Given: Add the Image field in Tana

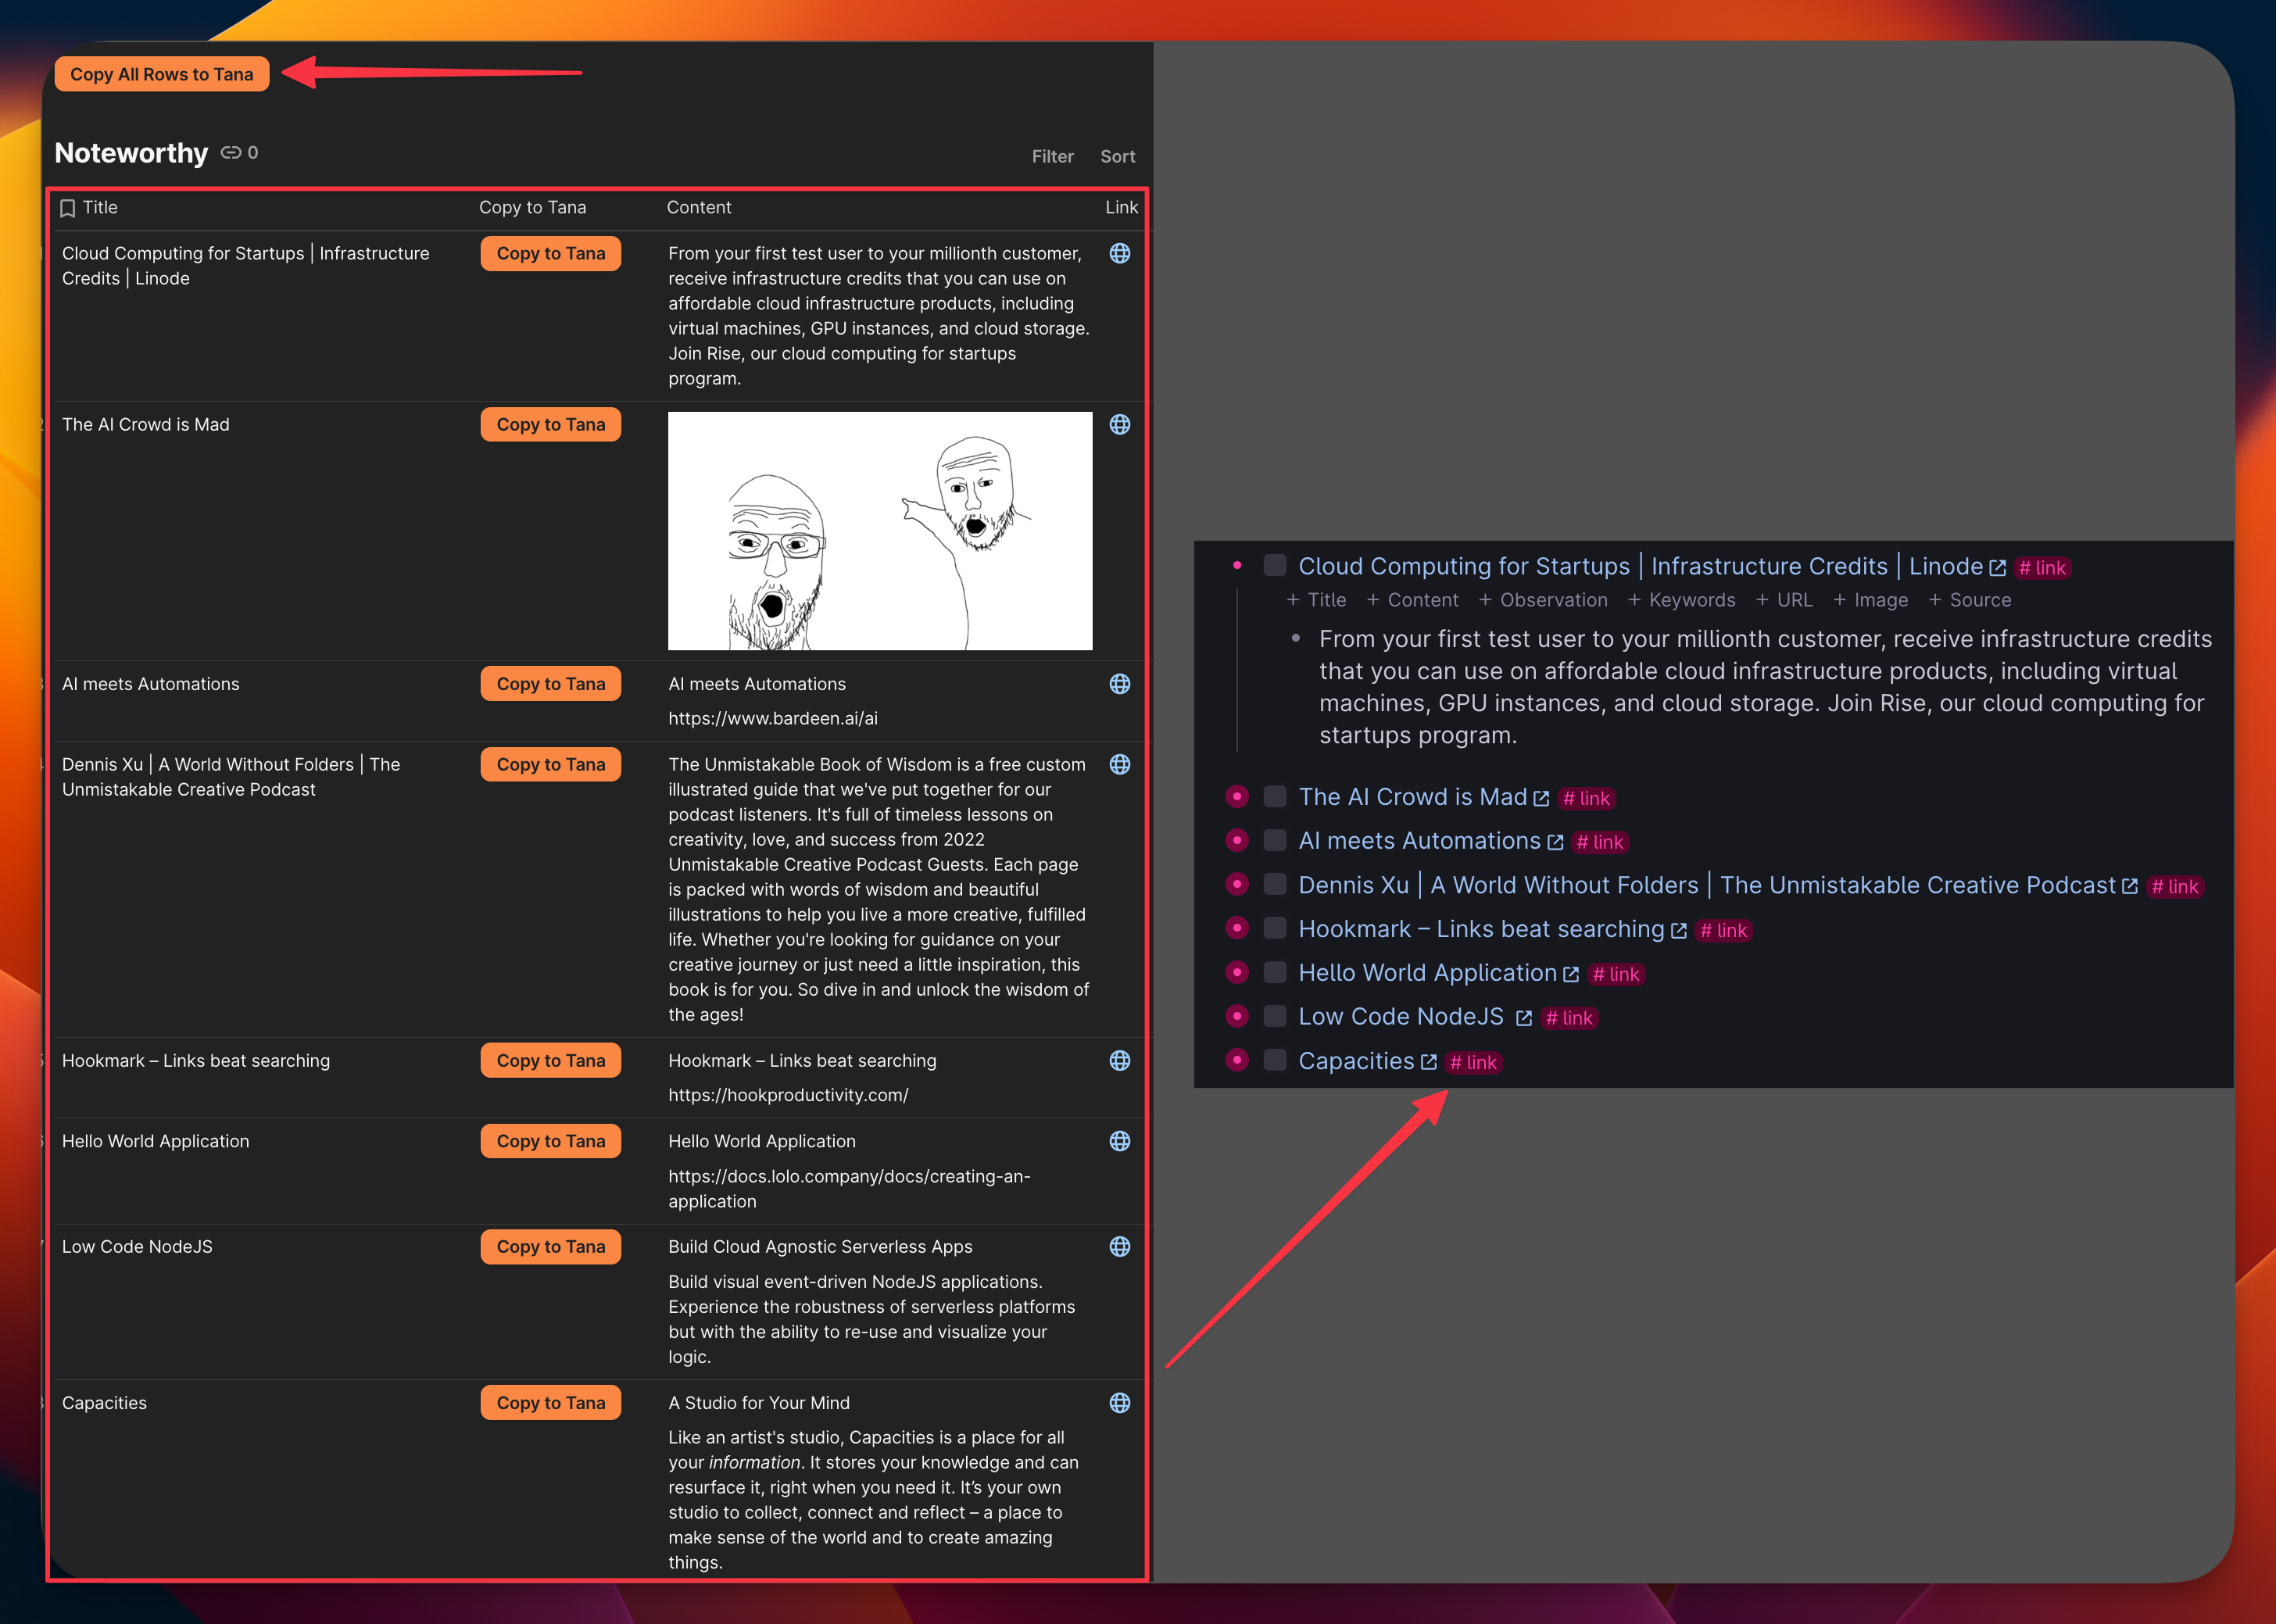Looking at the screenshot, I should click(x=1870, y=600).
